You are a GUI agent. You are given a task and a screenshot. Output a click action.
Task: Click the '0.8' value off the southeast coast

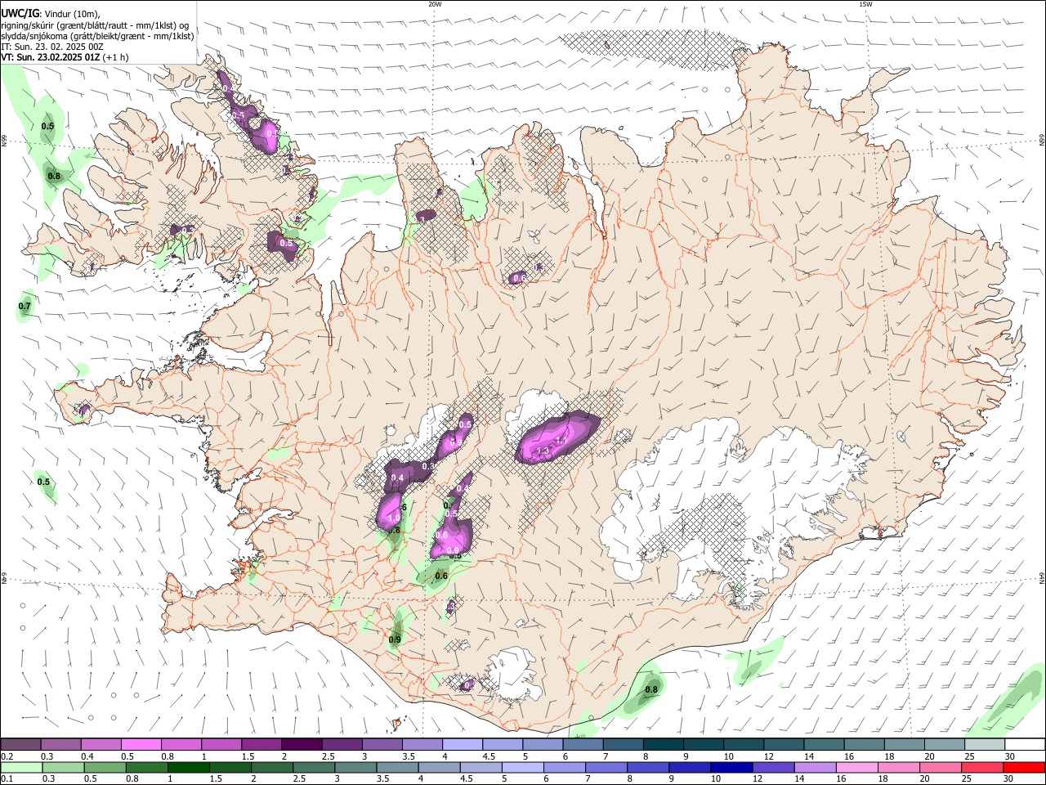pyautogui.click(x=651, y=690)
